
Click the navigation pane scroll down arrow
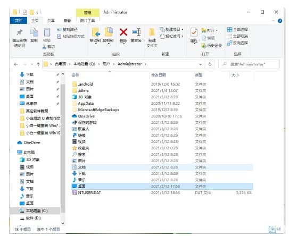click(x=63, y=223)
